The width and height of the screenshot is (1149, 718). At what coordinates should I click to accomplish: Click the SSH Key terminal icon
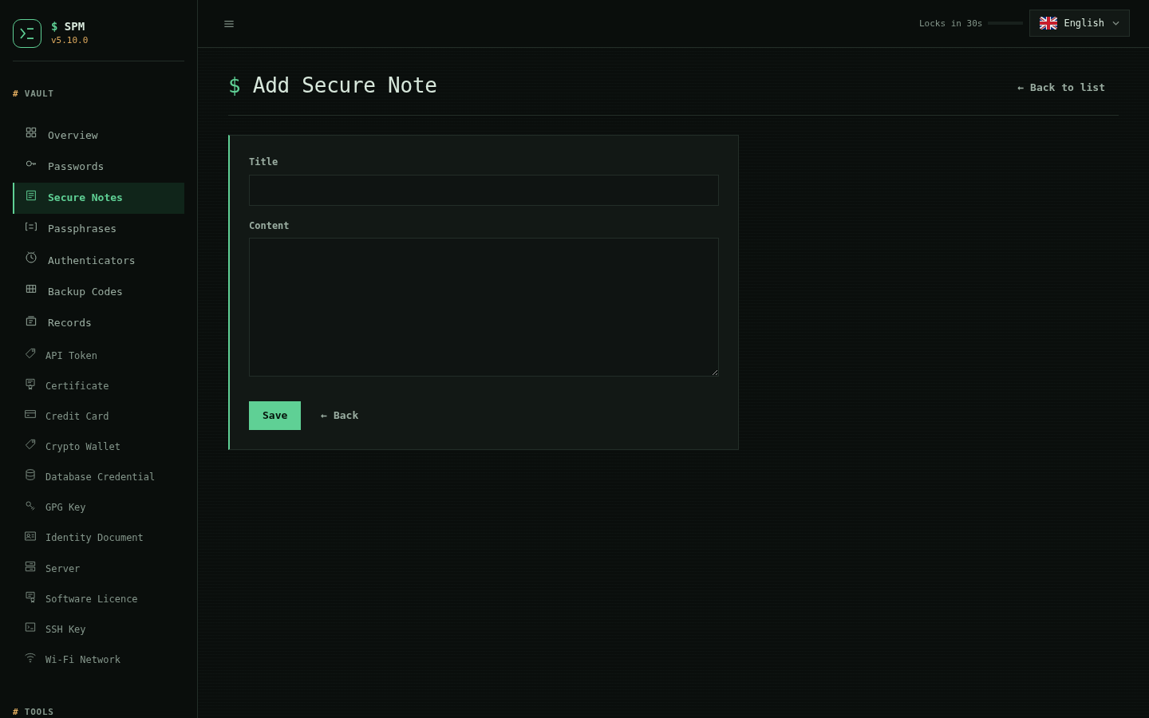click(30, 627)
